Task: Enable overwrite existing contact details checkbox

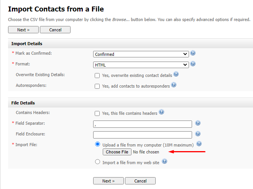Action: tap(97, 75)
